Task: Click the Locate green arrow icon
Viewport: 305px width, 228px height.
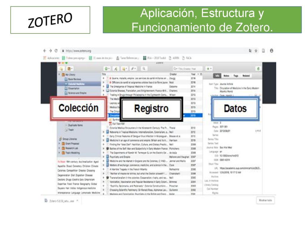Action: pos(209,69)
